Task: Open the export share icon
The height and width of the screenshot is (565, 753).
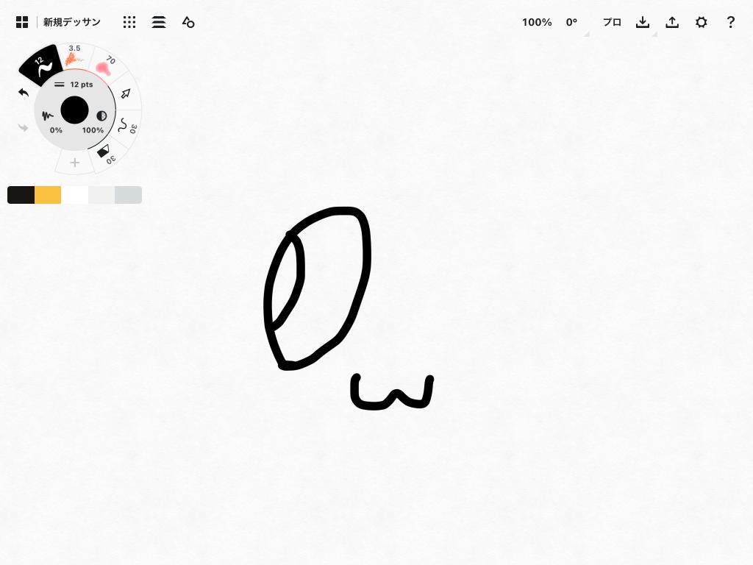Action: [672, 23]
